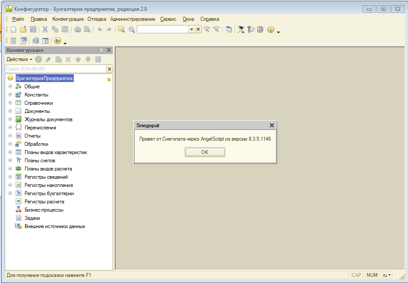
Task: Open the Администрирование menu
Action: (x=132, y=19)
